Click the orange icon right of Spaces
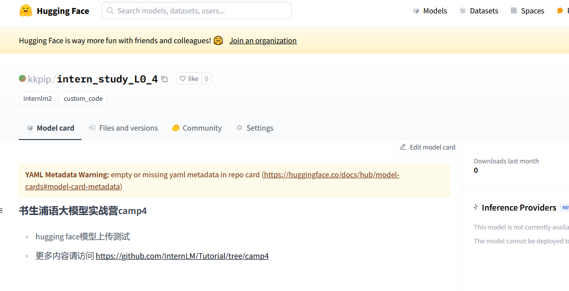Image resolution: width=569 pixels, height=291 pixels. pos(560,11)
